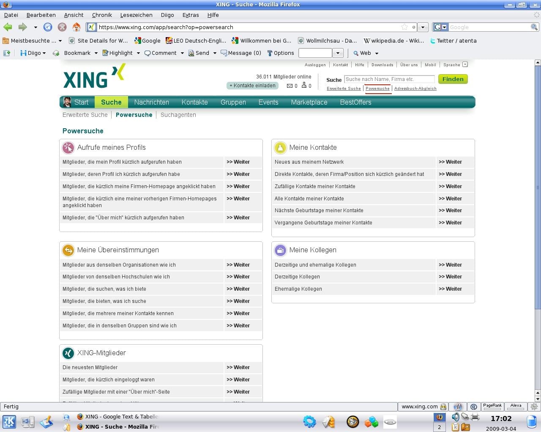Click the PageRank status bar indicator
The height and width of the screenshot is (432, 541).
[492, 407]
